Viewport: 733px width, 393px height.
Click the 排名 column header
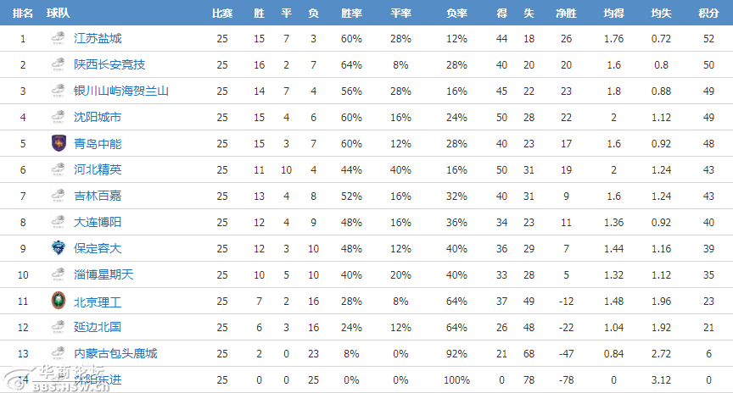tap(23, 13)
